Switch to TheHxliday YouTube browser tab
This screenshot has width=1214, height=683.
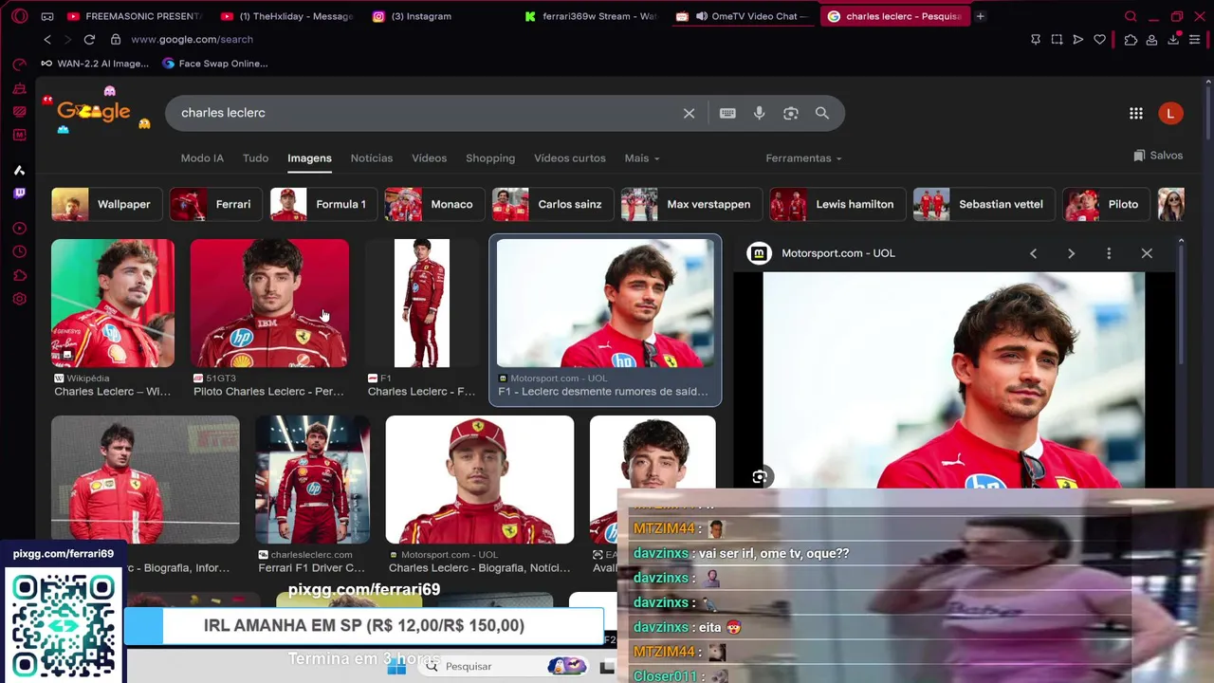[286, 16]
